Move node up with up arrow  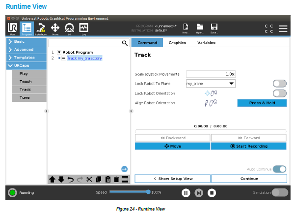point(52,180)
